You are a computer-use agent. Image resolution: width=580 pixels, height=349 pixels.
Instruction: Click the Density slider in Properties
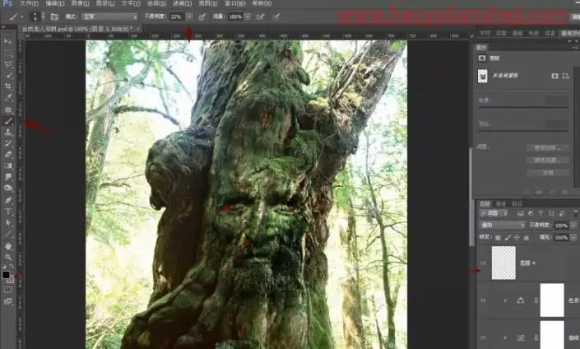(523, 107)
